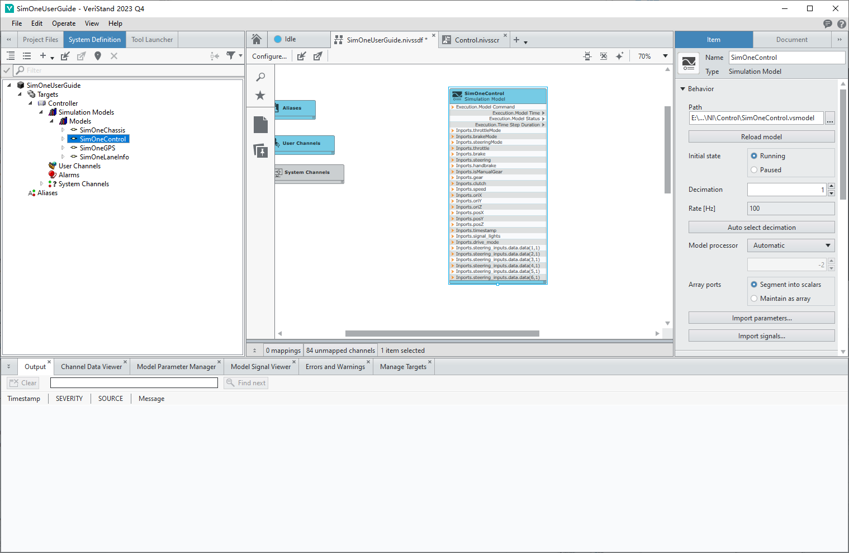This screenshot has width=849, height=553.
Task: Switch to the Project Files tab
Action: point(40,40)
